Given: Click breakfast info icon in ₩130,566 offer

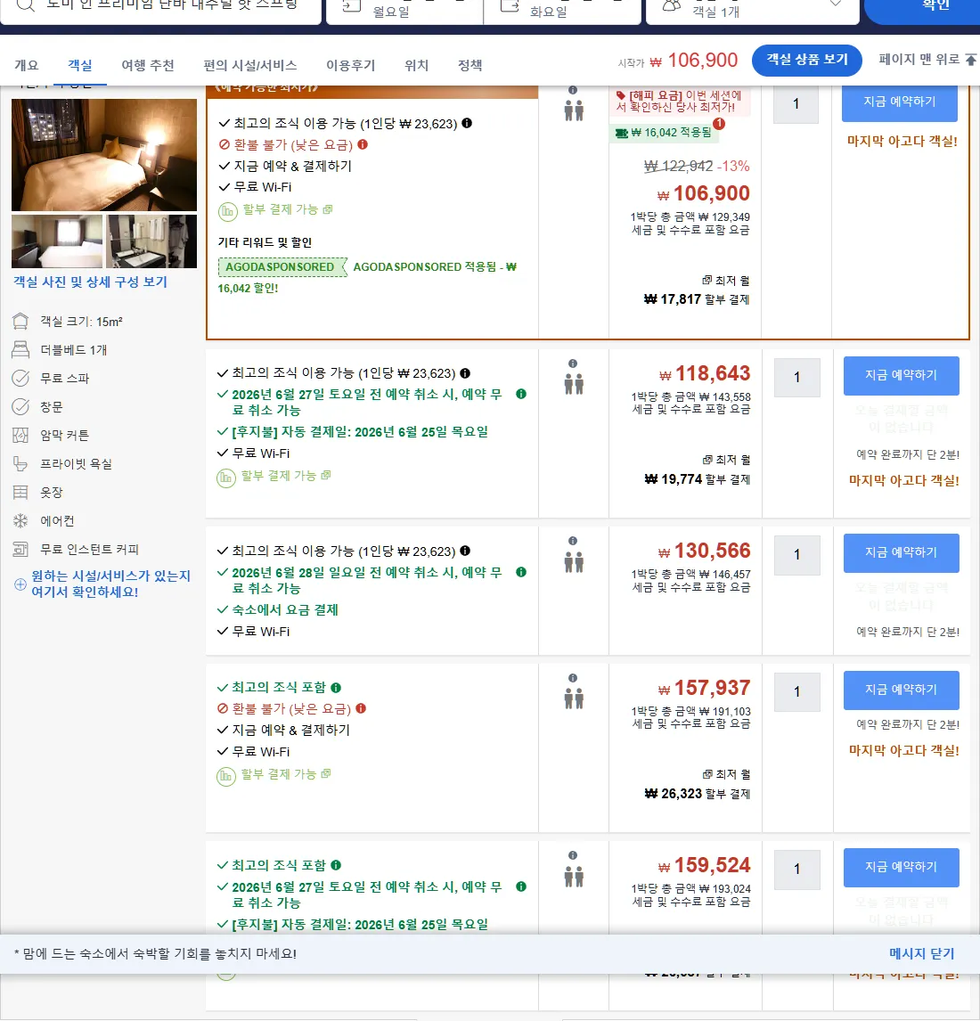Looking at the screenshot, I should [465, 551].
